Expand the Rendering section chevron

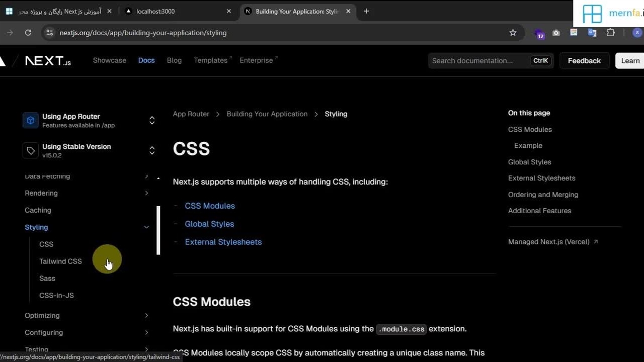[146, 193]
